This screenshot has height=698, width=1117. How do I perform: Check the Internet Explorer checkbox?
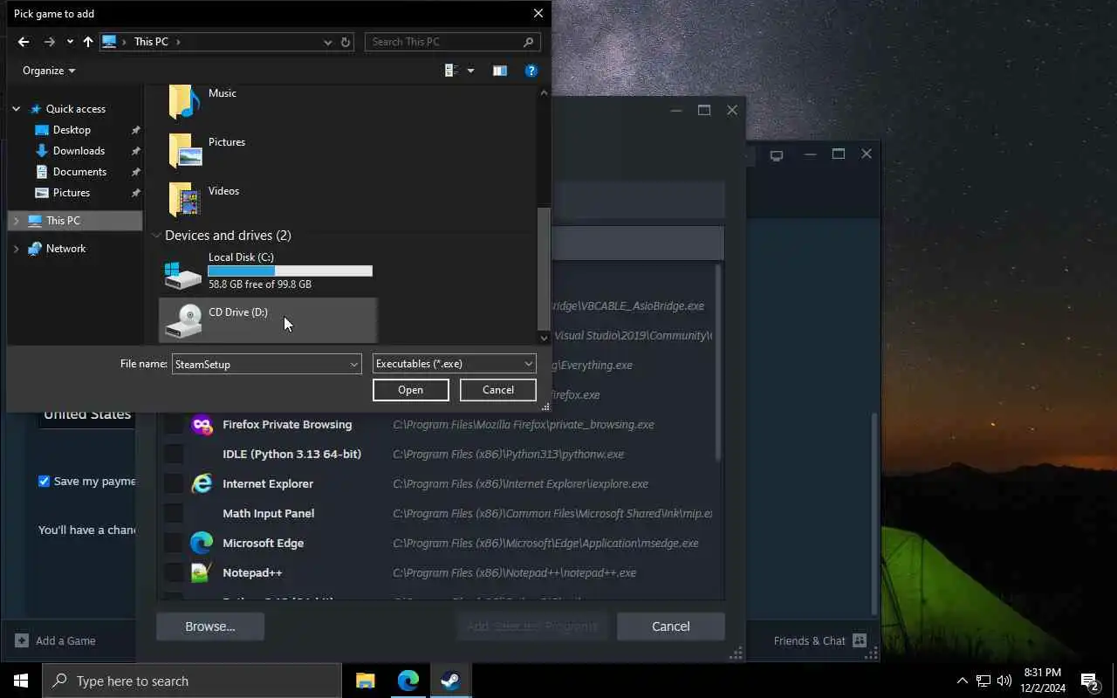[174, 484]
